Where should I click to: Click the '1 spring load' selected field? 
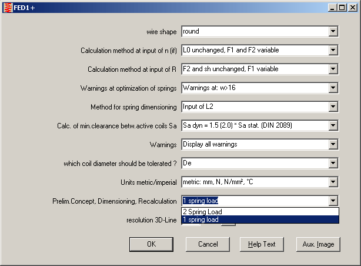[x=254, y=201]
